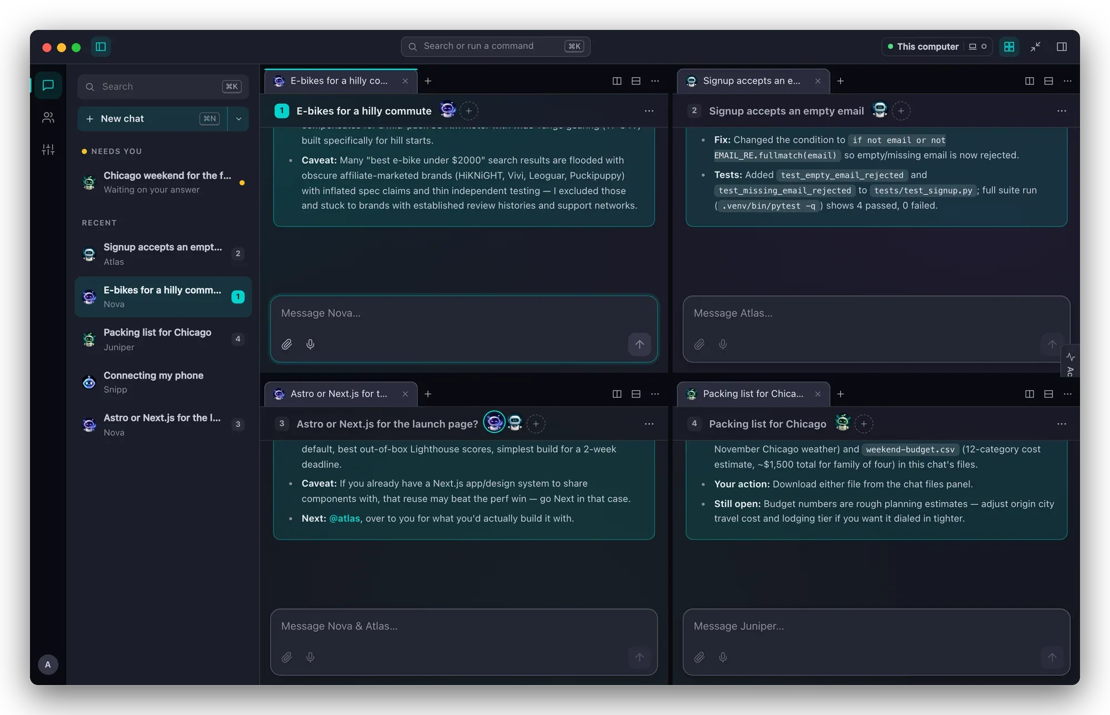Image resolution: width=1110 pixels, height=715 pixels.
Task: Open Chicago weekend chat waiting on answer
Action: (x=163, y=182)
